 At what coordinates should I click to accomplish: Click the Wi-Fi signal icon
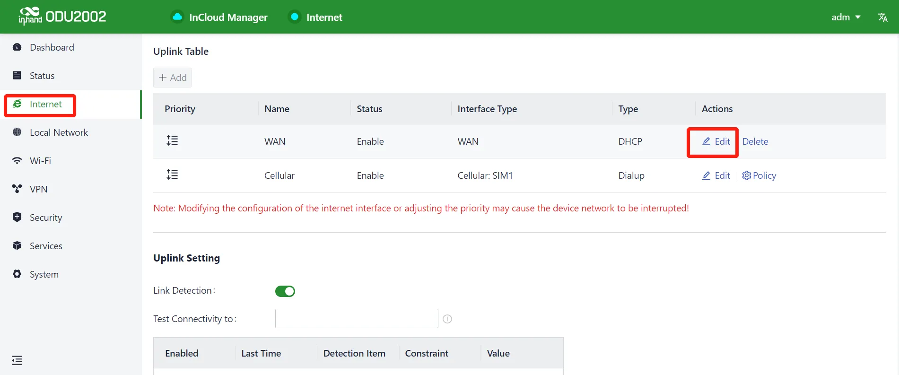pyautogui.click(x=17, y=161)
